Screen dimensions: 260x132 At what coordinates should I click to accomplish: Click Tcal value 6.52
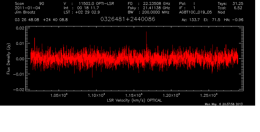[238, 8]
